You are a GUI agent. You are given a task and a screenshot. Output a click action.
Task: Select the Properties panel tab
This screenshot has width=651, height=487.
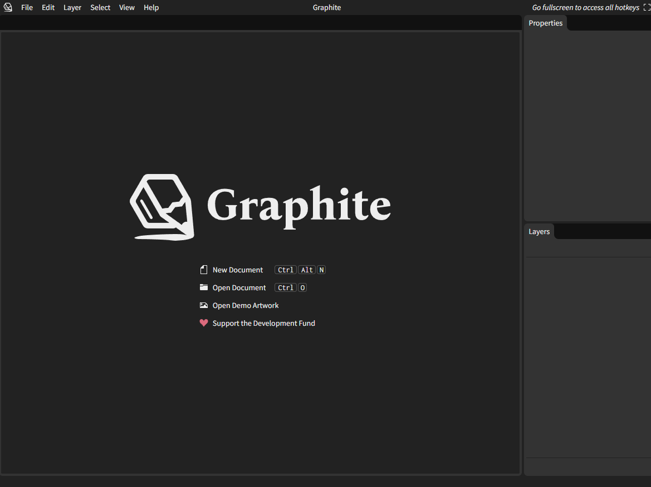[545, 23]
